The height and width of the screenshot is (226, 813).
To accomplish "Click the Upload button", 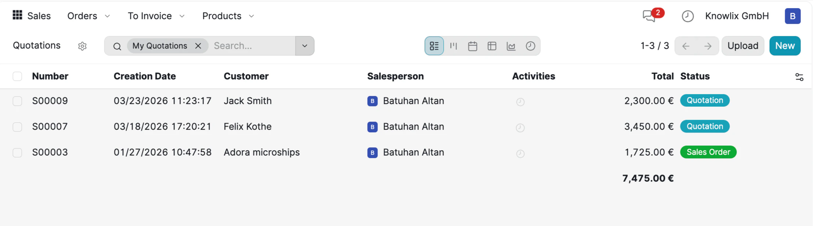I will click(x=743, y=46).
